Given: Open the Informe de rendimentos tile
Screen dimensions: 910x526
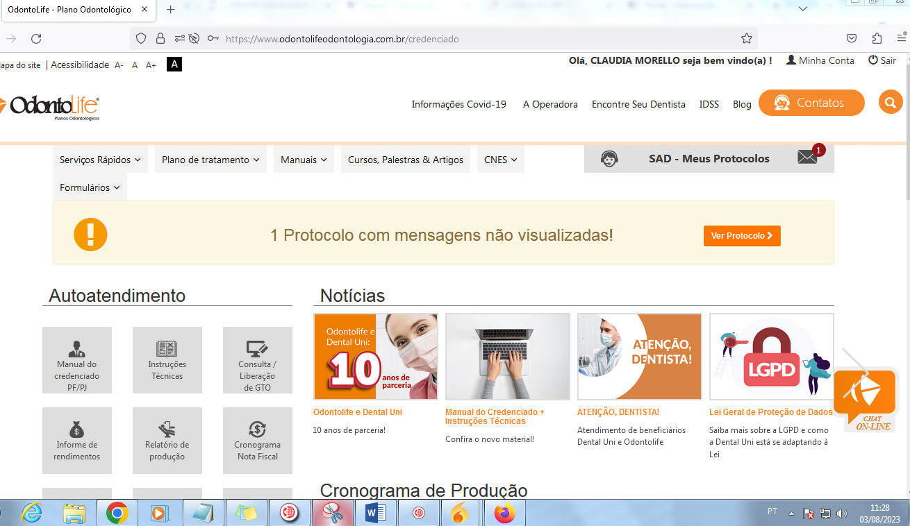Looking at the screenshot, I should coord(77,441).
